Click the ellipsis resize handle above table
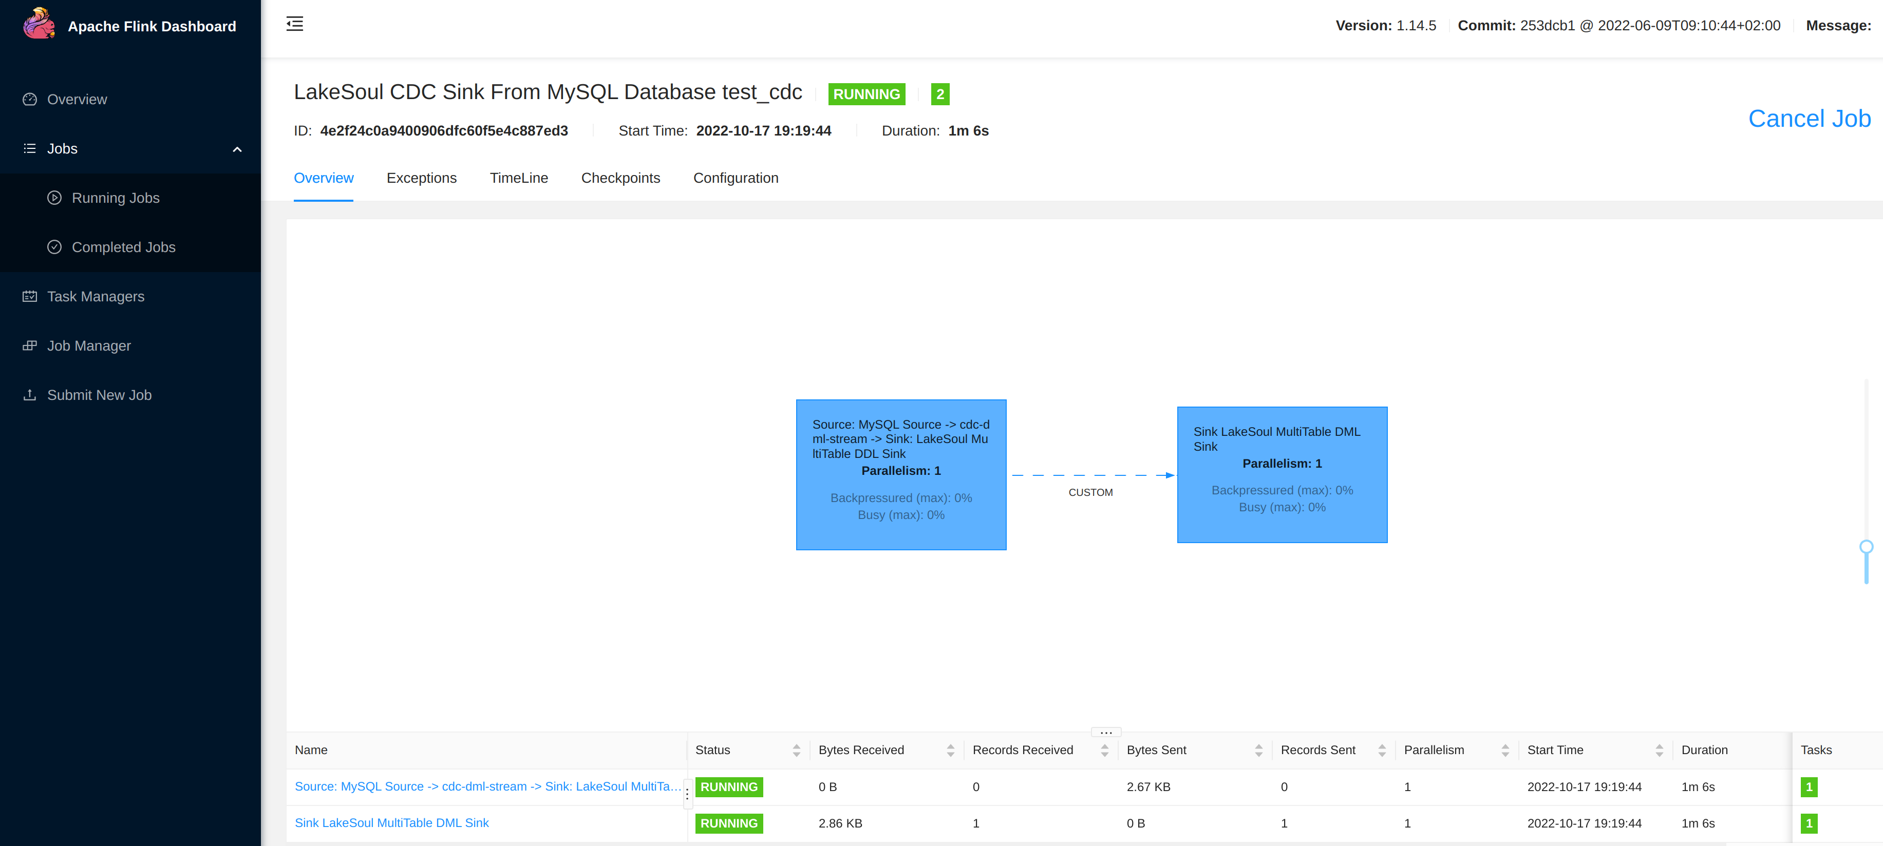 click(x=1105, y=732)
